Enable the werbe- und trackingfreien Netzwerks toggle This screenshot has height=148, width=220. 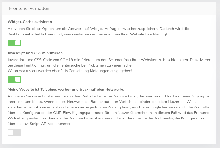click(14, 133)
